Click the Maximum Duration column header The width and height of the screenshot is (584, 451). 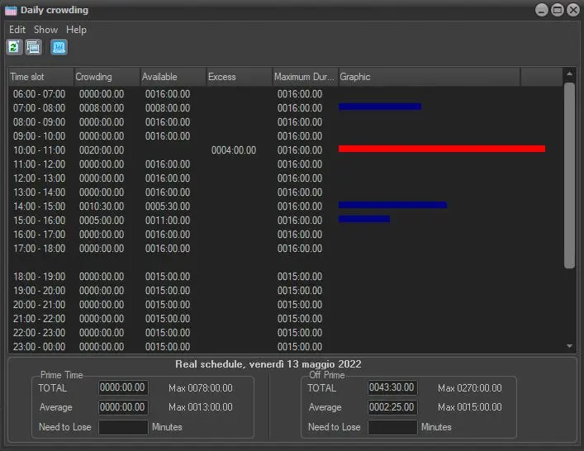pos(305,77)
